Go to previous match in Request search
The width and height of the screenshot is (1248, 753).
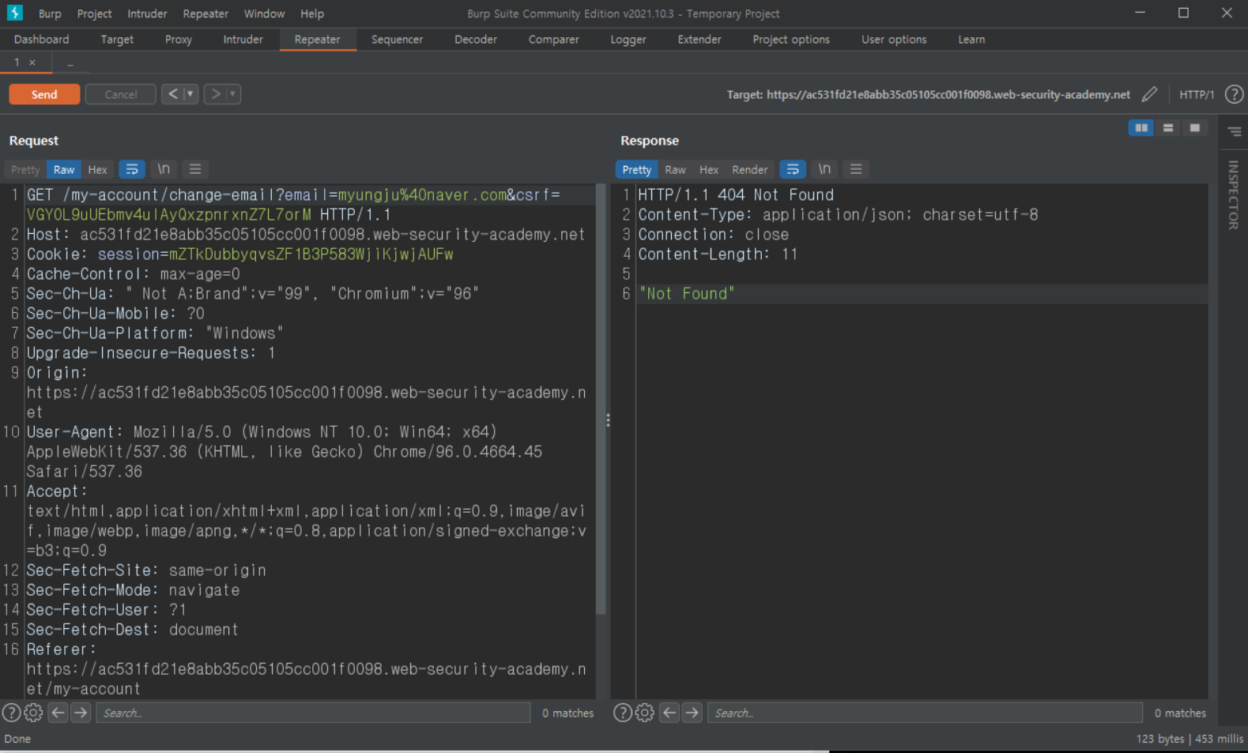(x=58, y=713)
